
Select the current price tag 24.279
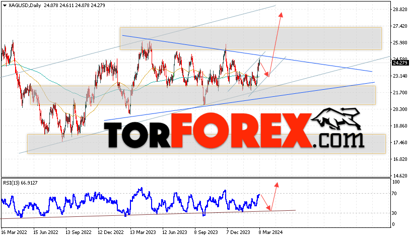click(400, 63)
